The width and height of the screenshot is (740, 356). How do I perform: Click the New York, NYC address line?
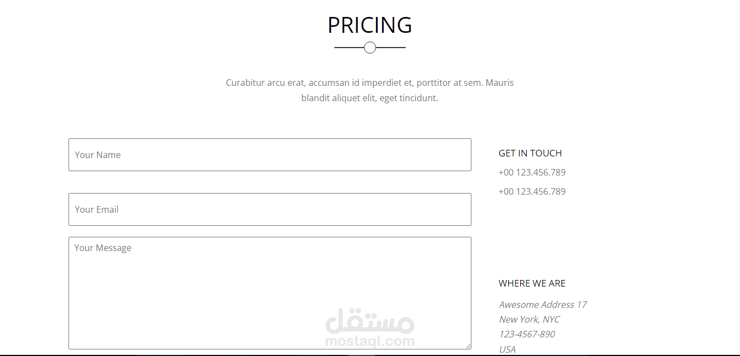[x=529, y=319]
